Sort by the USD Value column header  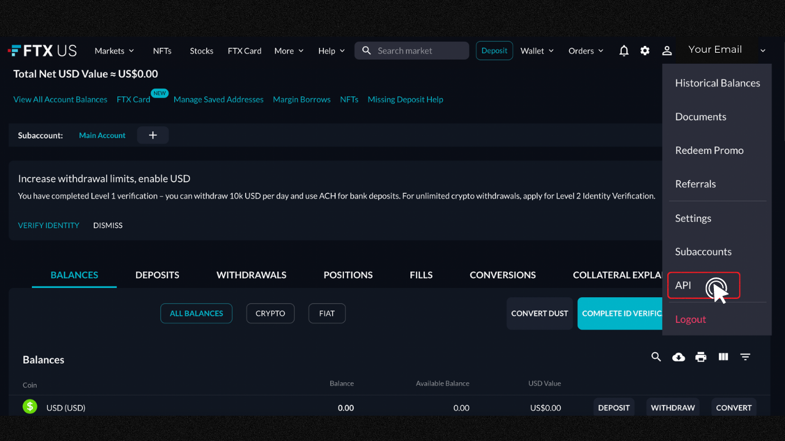click(545, 383)
